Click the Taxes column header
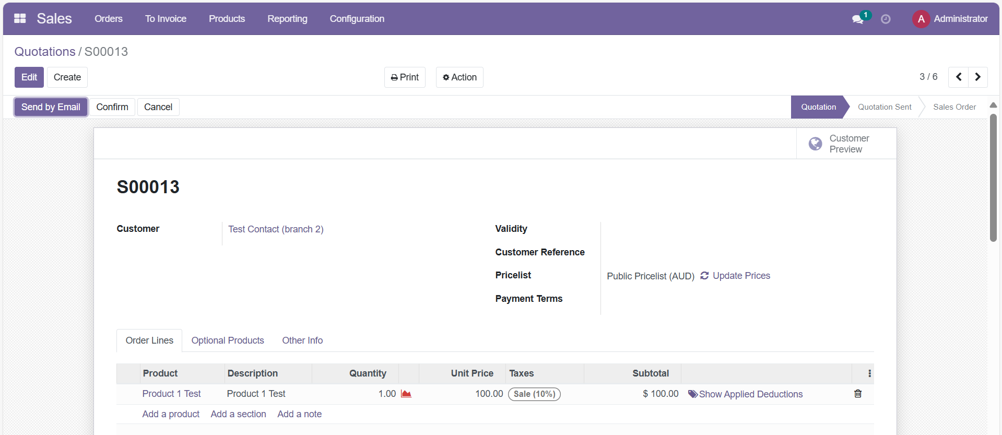The height and width of the screenshot is (435, 1002). pyautogui.click(x=545, y=373)
